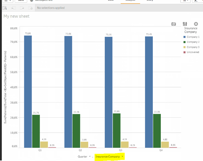
Task: Click the 80,0% y-axis tick label
Action: coord(14,28)
